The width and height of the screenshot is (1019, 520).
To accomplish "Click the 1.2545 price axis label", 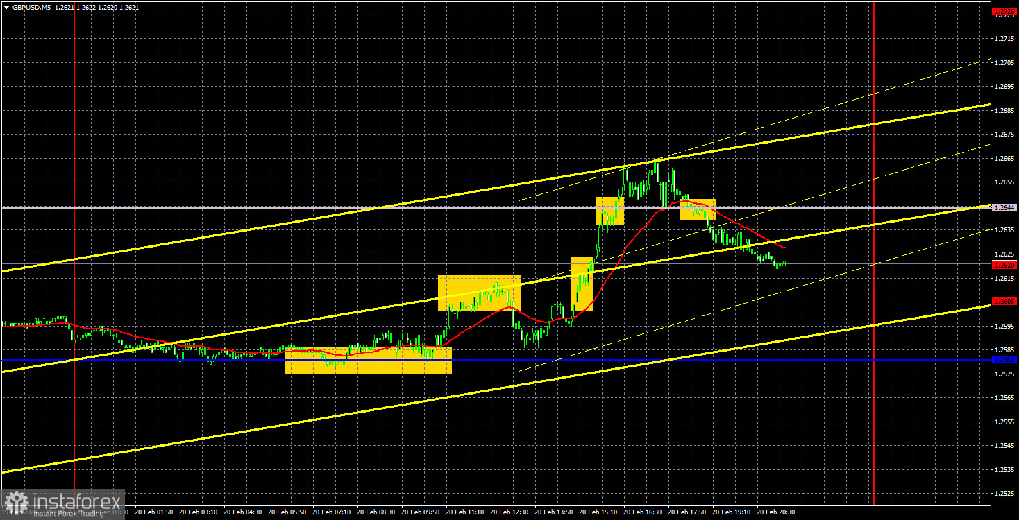I will pos(1004,445).
